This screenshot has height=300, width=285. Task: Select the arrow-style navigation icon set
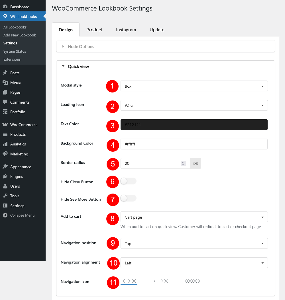(x=161, y=281)
